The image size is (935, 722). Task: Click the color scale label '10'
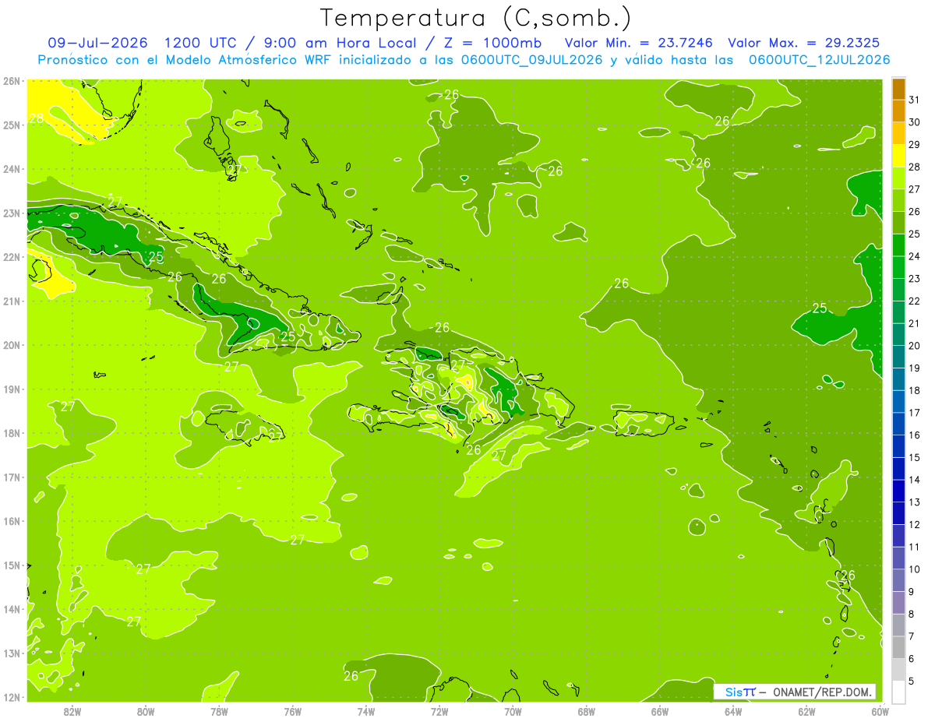[915, 569]
